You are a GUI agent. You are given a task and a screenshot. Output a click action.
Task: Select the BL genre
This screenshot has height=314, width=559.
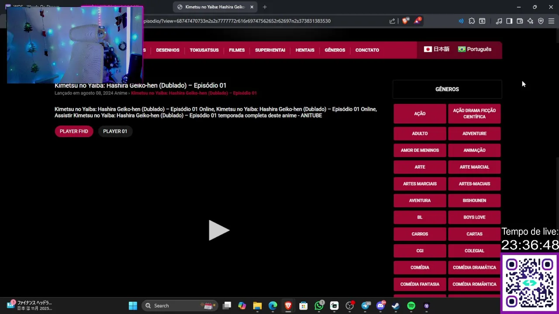click(420, 217)
